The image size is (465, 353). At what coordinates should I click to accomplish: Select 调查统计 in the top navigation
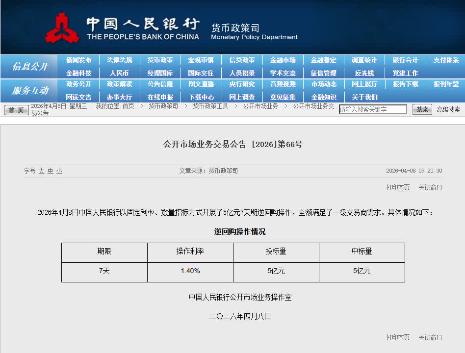[x=364, y=60]
